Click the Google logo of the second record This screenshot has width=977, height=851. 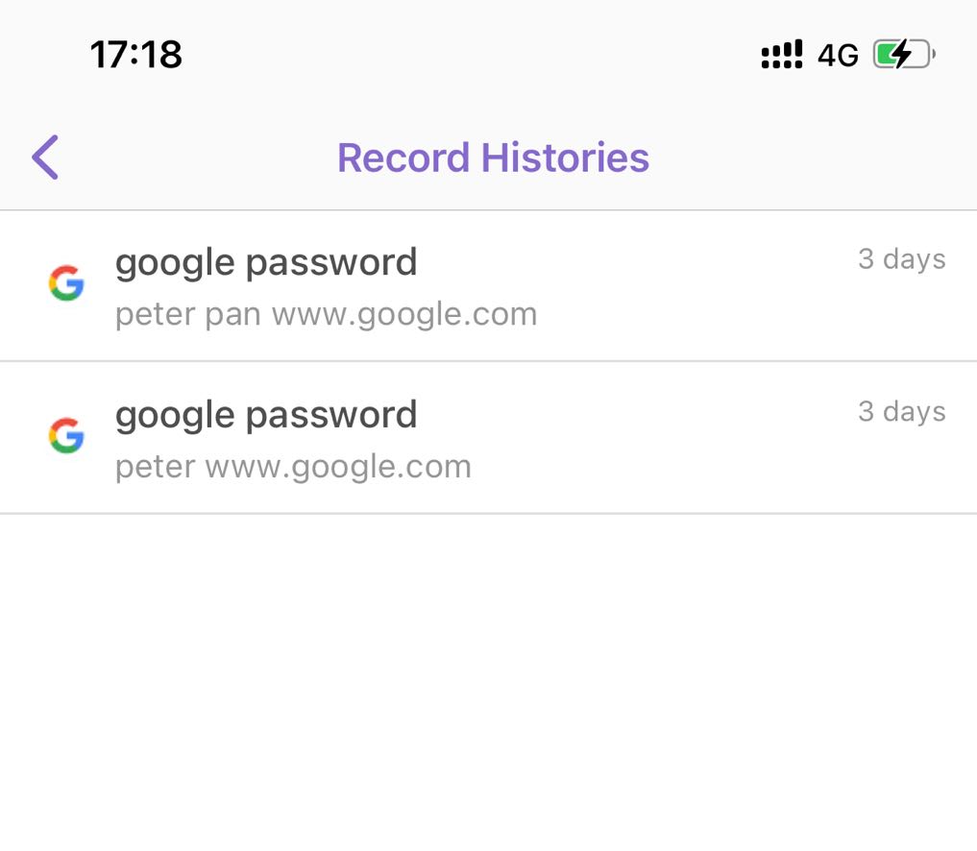coord(66,436)
